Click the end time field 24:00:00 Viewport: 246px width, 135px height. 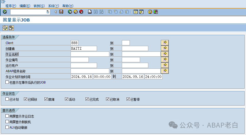pyautogui.click(x=153, y=77)
